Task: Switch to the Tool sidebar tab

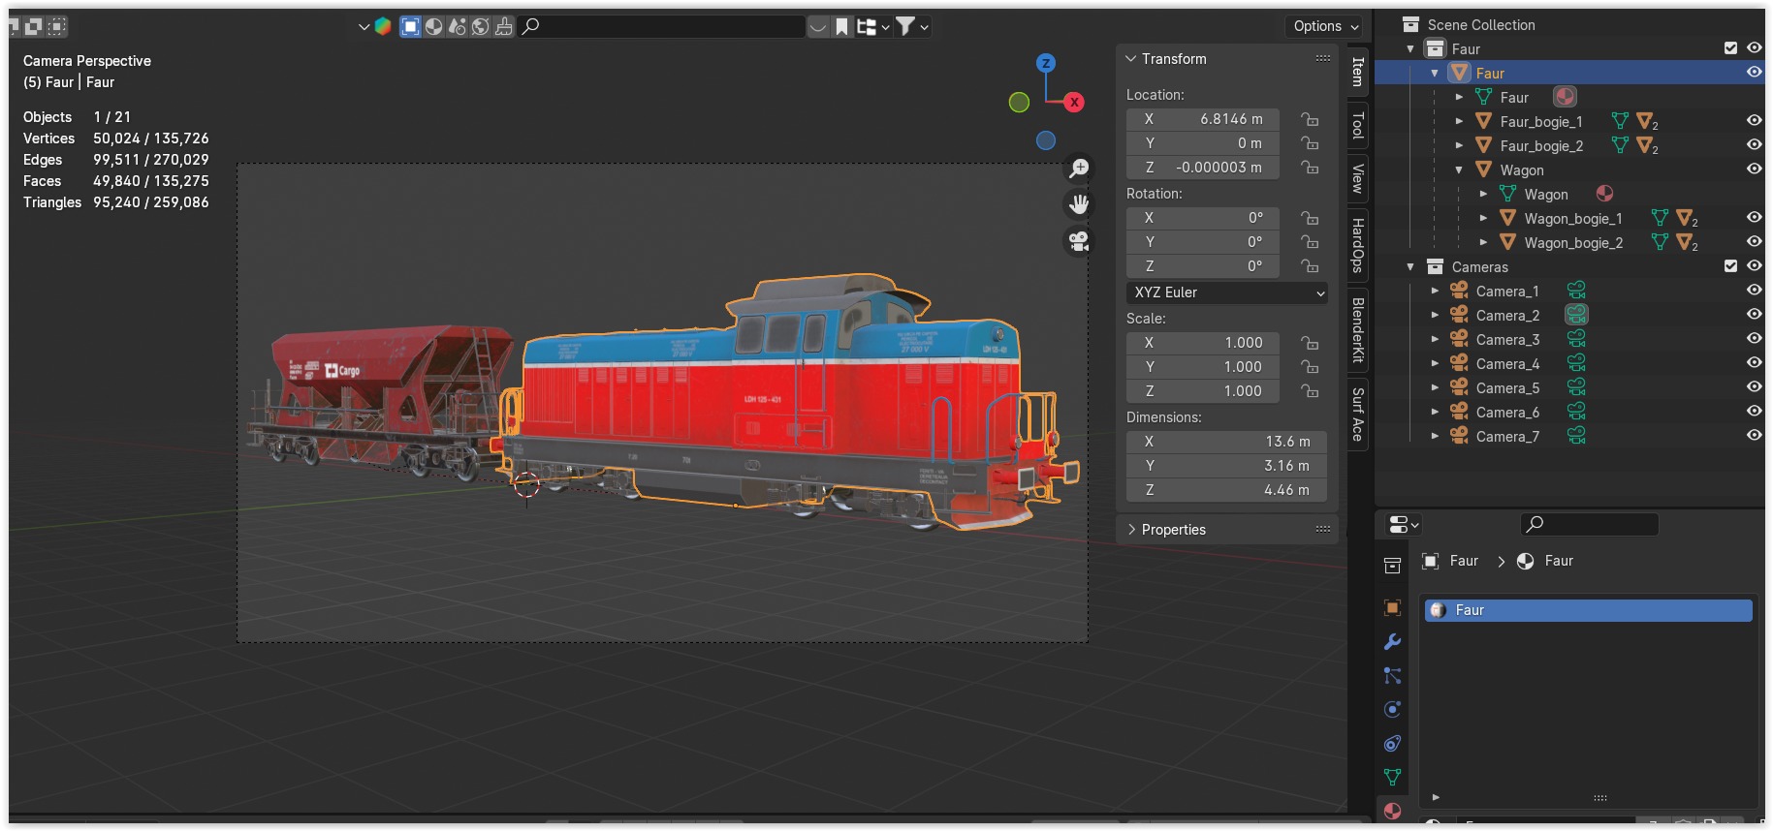Action: coord(1358,125)
